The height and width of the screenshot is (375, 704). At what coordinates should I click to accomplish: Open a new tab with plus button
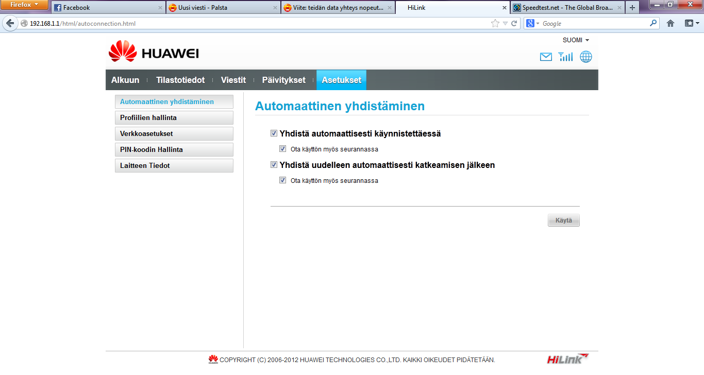click(x=632, y=8)
